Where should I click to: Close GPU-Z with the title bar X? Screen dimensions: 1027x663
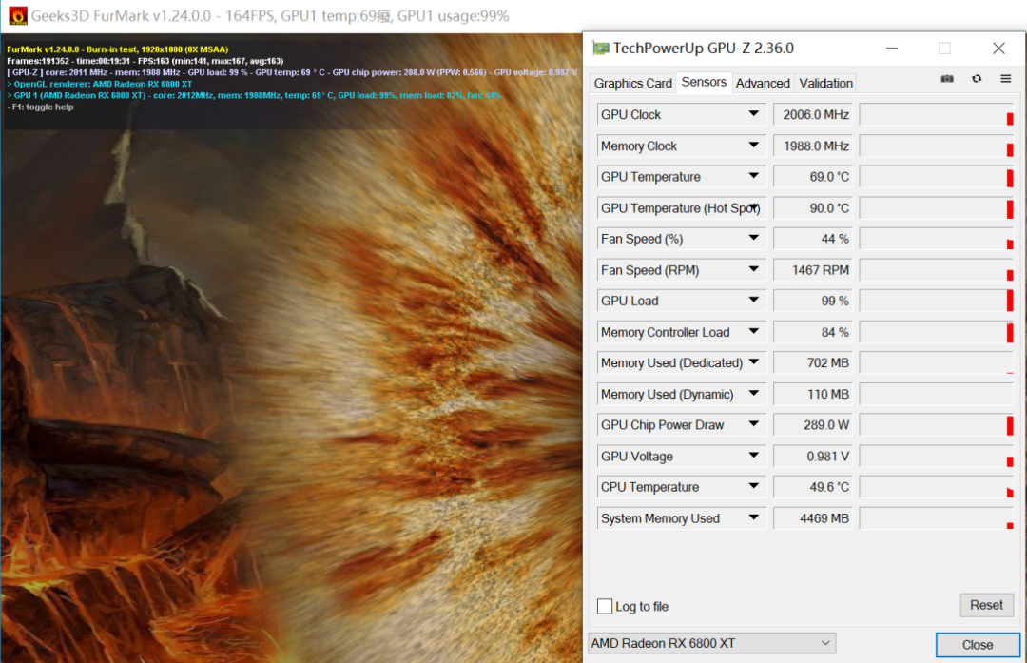[x=998, y=49]
